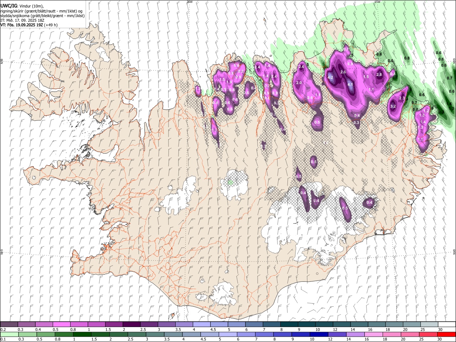Click the bottom-row red swatch between 25 and 30

tap(428, 335)
